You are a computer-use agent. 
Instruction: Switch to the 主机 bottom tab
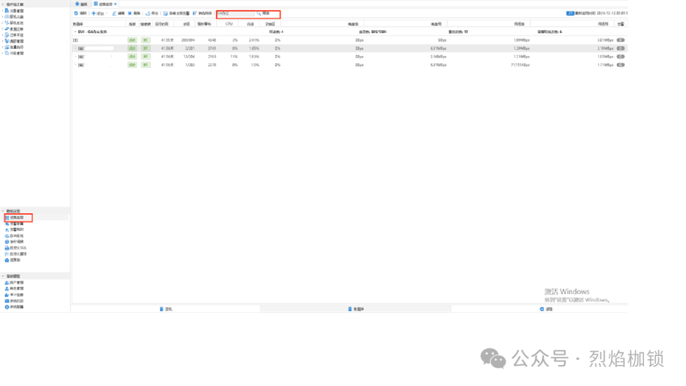point(166,309)
